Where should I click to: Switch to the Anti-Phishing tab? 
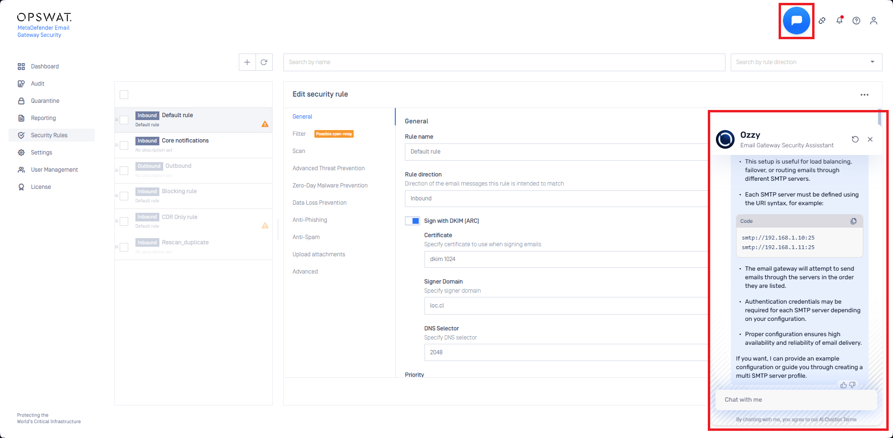point(310,220)
